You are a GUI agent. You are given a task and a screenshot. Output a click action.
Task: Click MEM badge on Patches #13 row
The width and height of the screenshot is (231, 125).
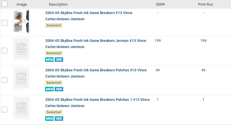tap(49, 89)
